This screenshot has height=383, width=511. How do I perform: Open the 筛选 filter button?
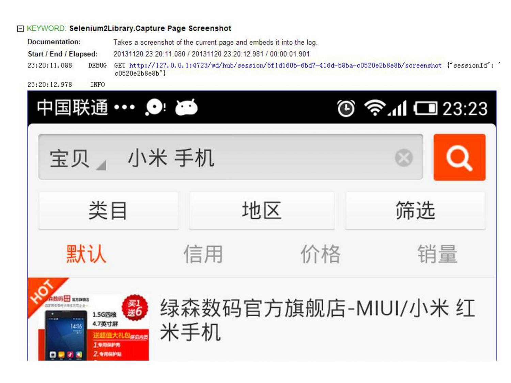click(x=415, y=210)
